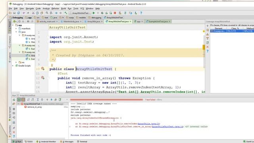
Task: Toggle the Project side tool window tab
Action: pyautogui.click(x=10, y=26)
